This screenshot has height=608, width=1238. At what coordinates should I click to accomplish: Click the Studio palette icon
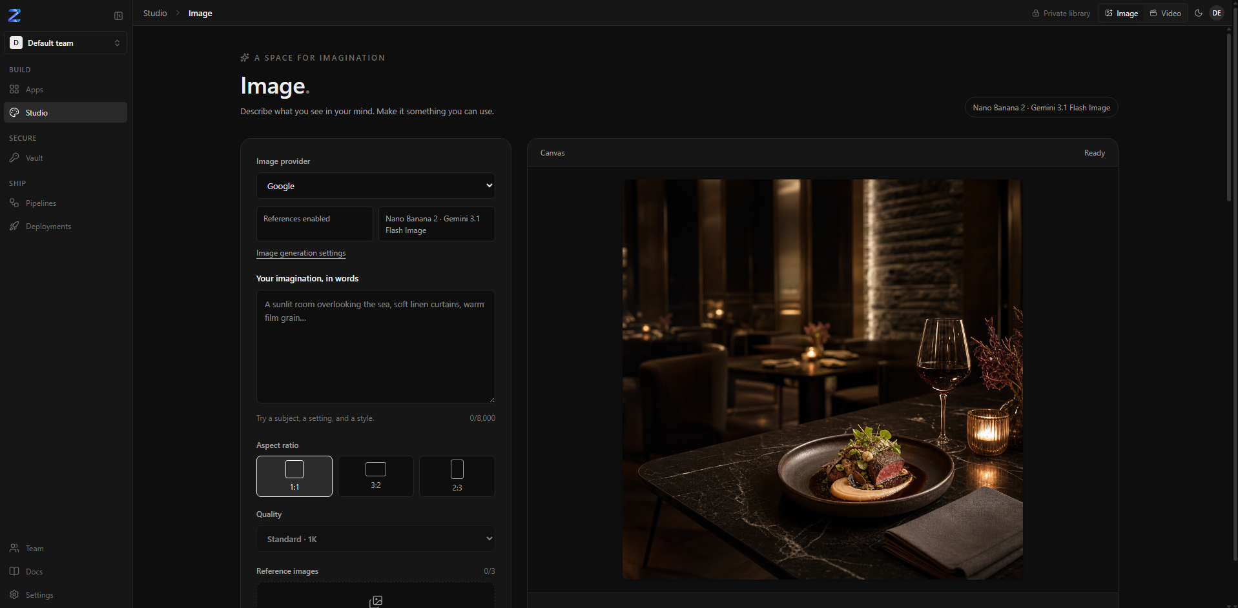pyautogui.click(x=14, y=112)
